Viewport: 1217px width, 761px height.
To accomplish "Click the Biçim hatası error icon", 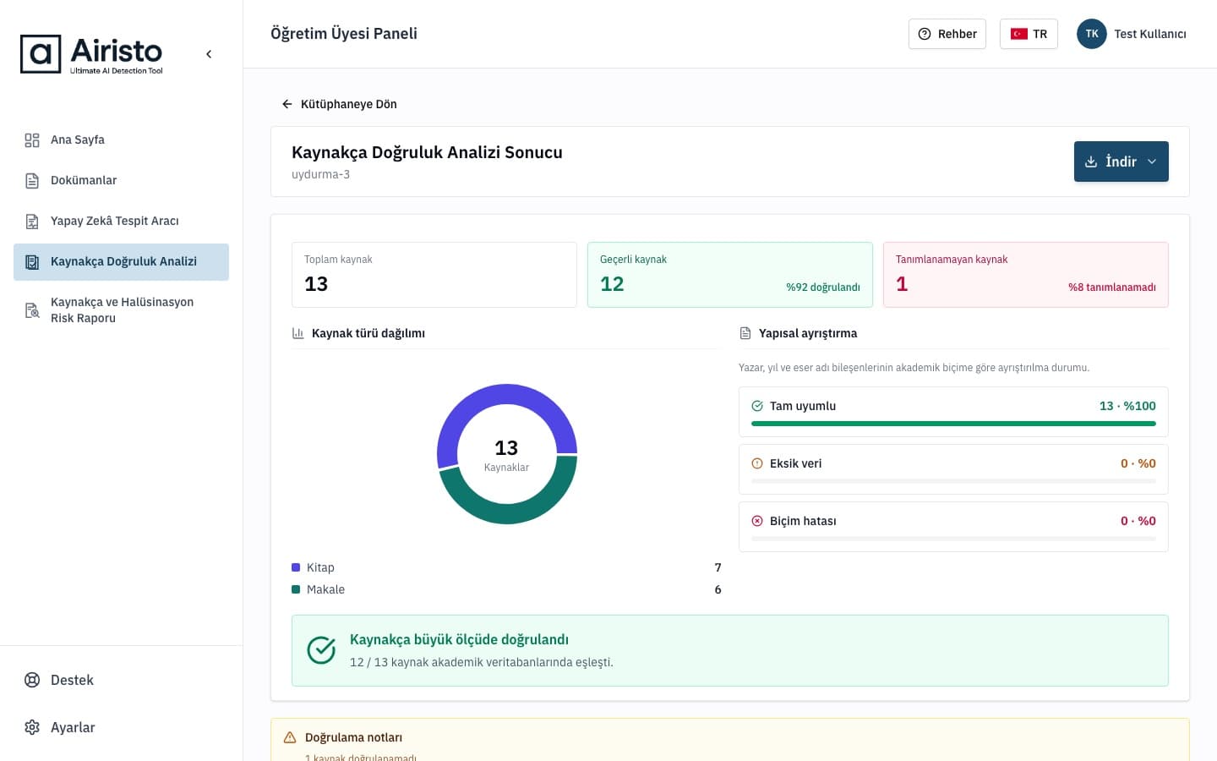I will pyautogui.click(x=757, y=521).
